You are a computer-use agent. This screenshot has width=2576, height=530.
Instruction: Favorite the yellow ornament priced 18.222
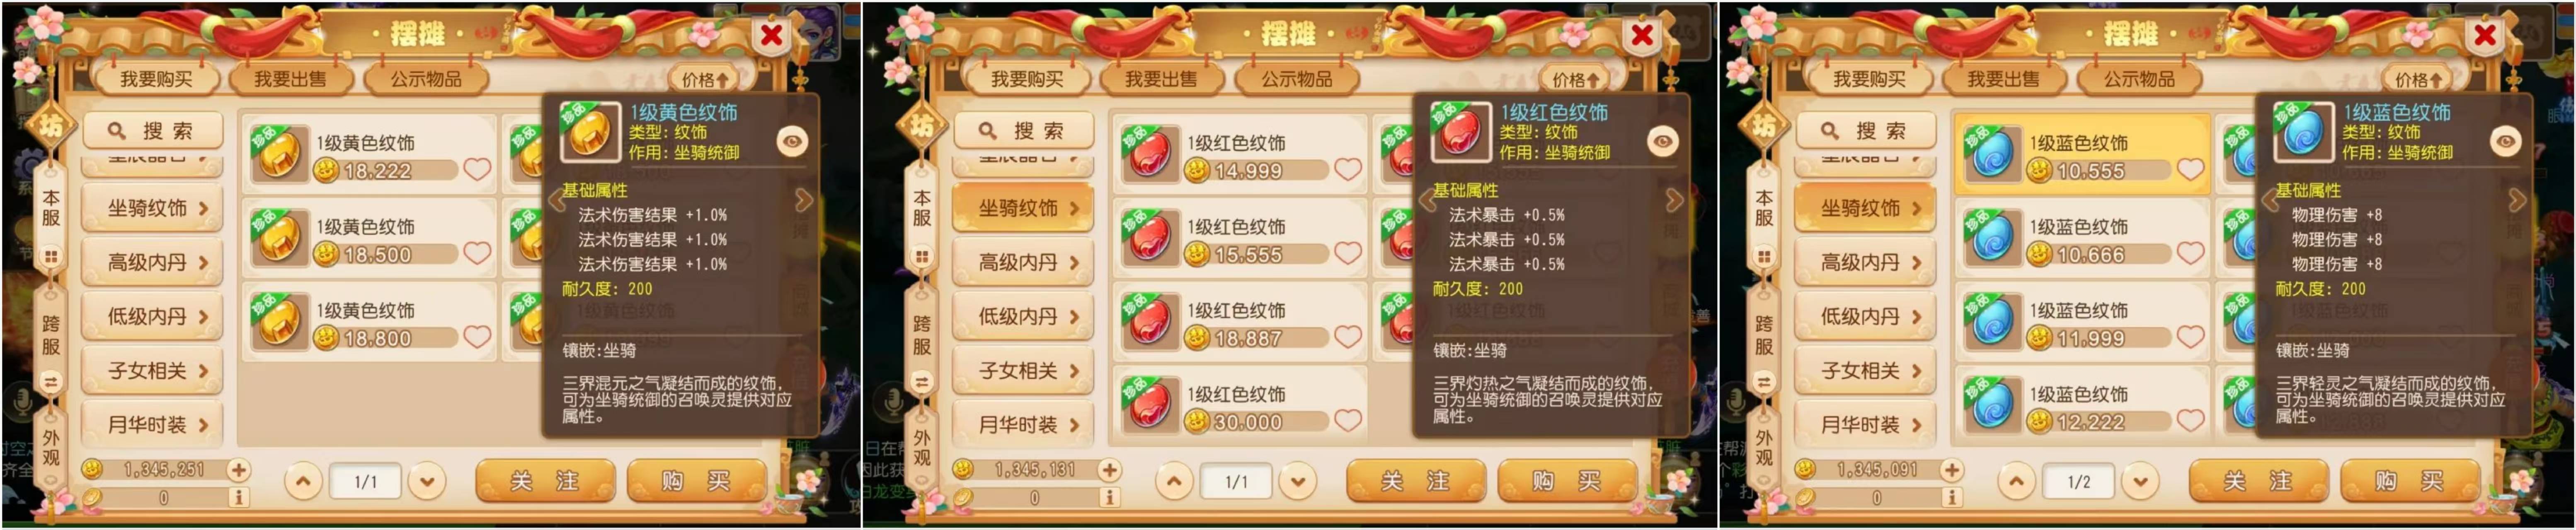[x=477, y=170]
